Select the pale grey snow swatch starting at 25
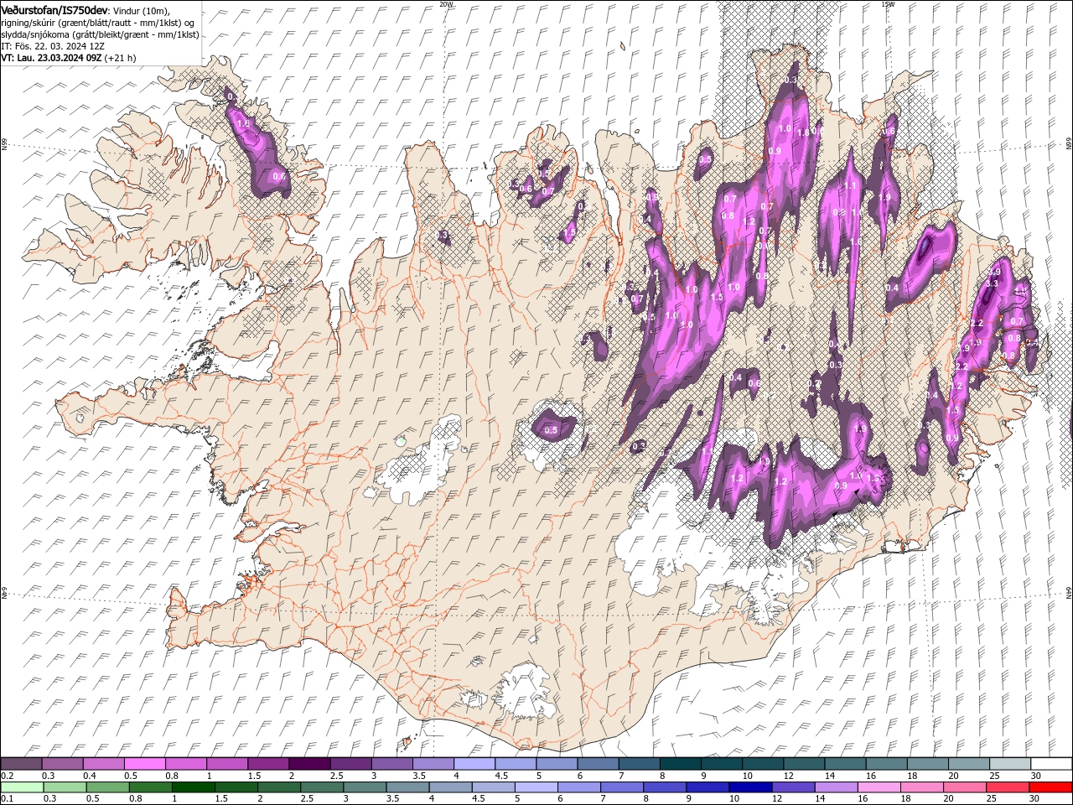 1011,764
